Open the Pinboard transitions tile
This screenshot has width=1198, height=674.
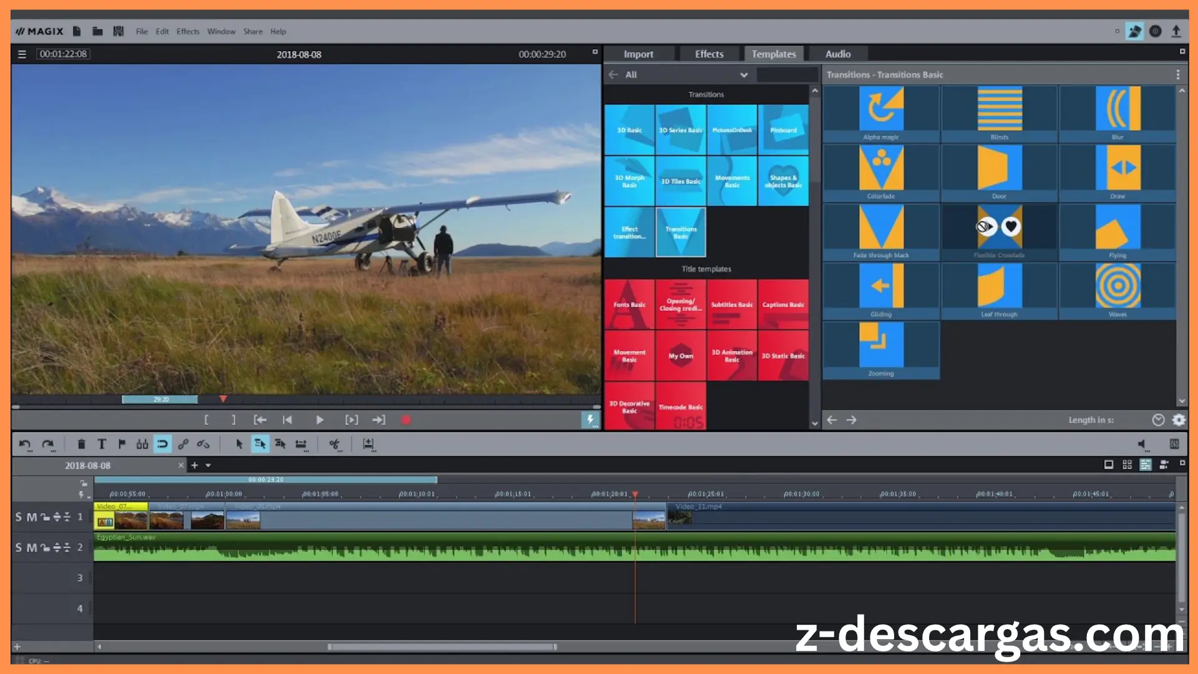coord(783,130)
